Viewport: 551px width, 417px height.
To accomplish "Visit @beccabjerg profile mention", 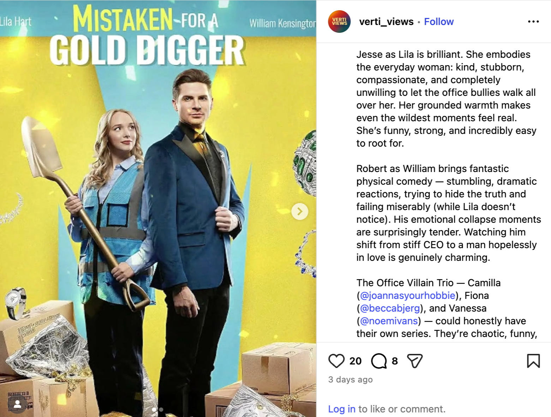I will coord(390,308).
